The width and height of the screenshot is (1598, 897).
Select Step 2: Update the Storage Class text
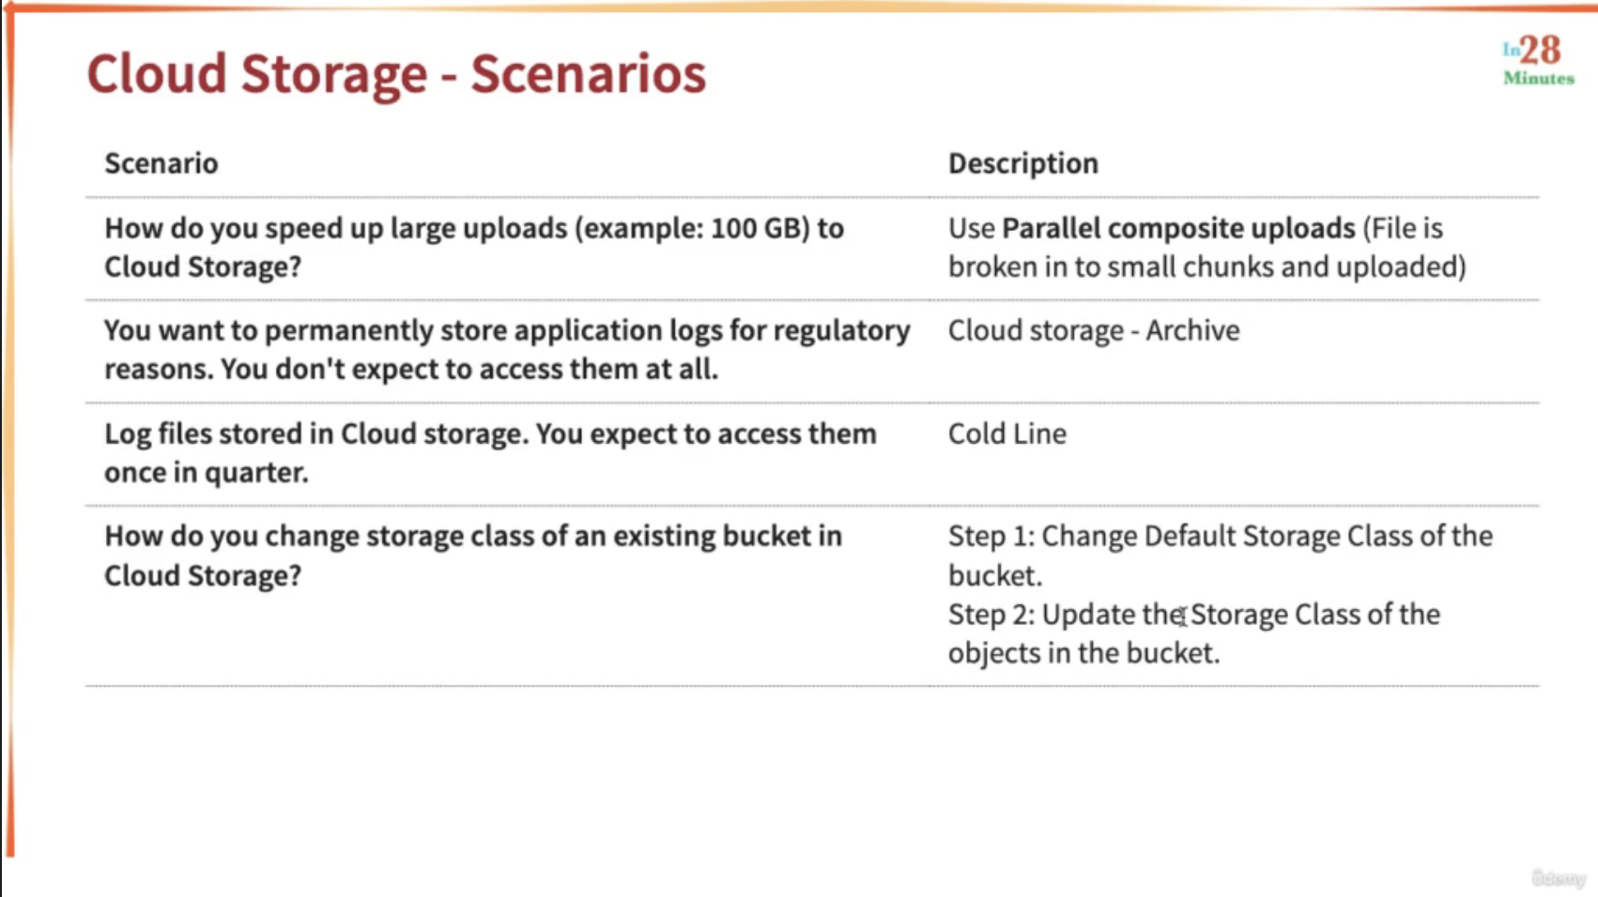(x=1193, y=615)
